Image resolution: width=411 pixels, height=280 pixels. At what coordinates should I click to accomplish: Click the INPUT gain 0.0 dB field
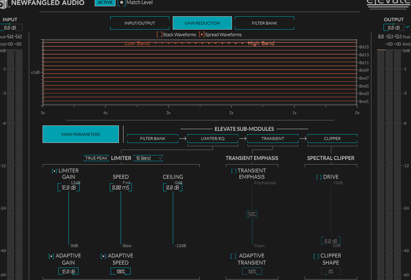point(10,27)
